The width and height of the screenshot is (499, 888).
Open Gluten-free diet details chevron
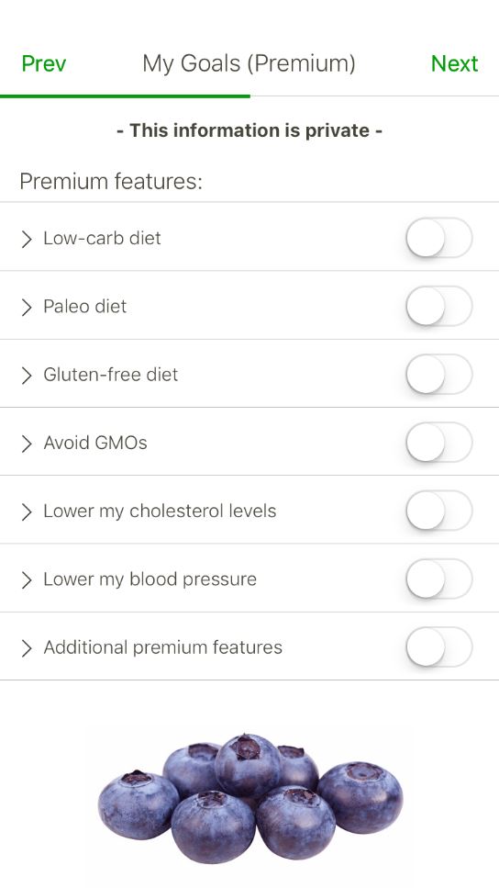26,376
